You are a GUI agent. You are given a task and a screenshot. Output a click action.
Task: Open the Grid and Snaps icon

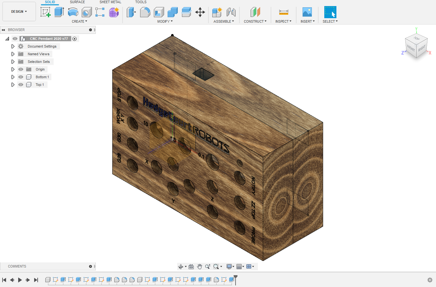coord(239,267)
